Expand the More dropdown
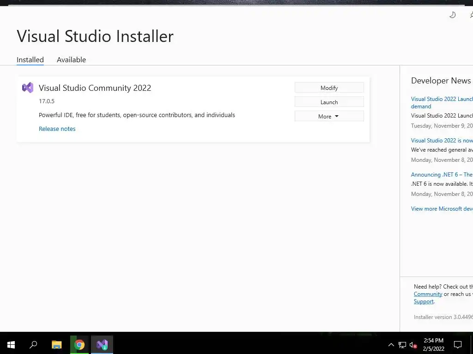Screen dimensions: 473x354 329,116
